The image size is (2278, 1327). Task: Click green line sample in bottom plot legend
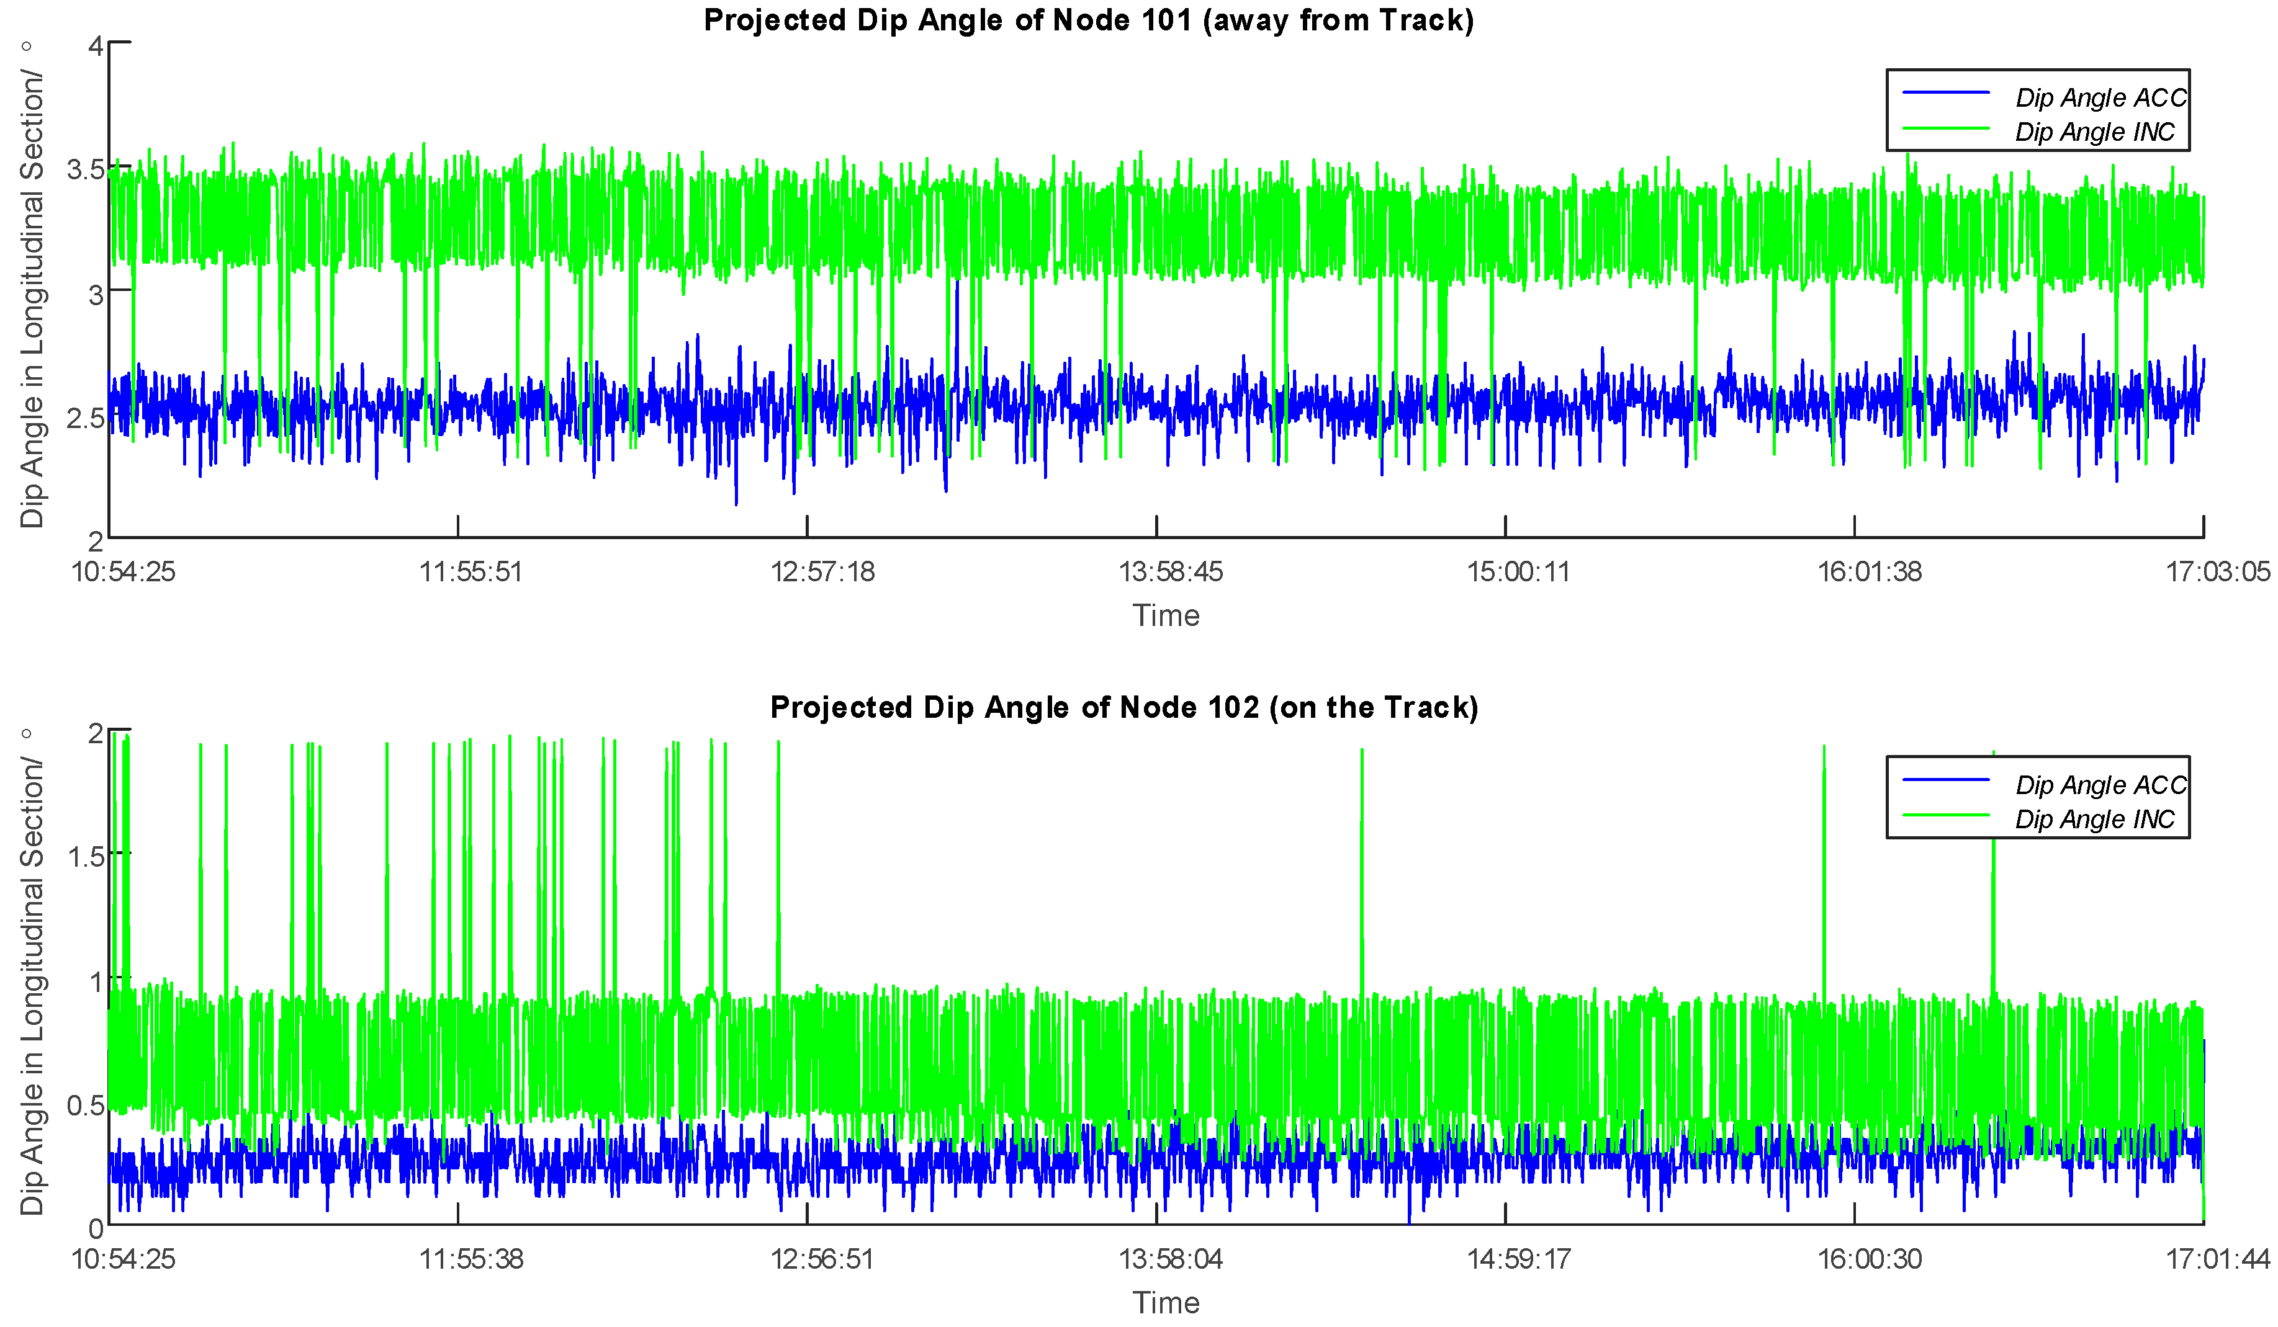[1947, 815]
